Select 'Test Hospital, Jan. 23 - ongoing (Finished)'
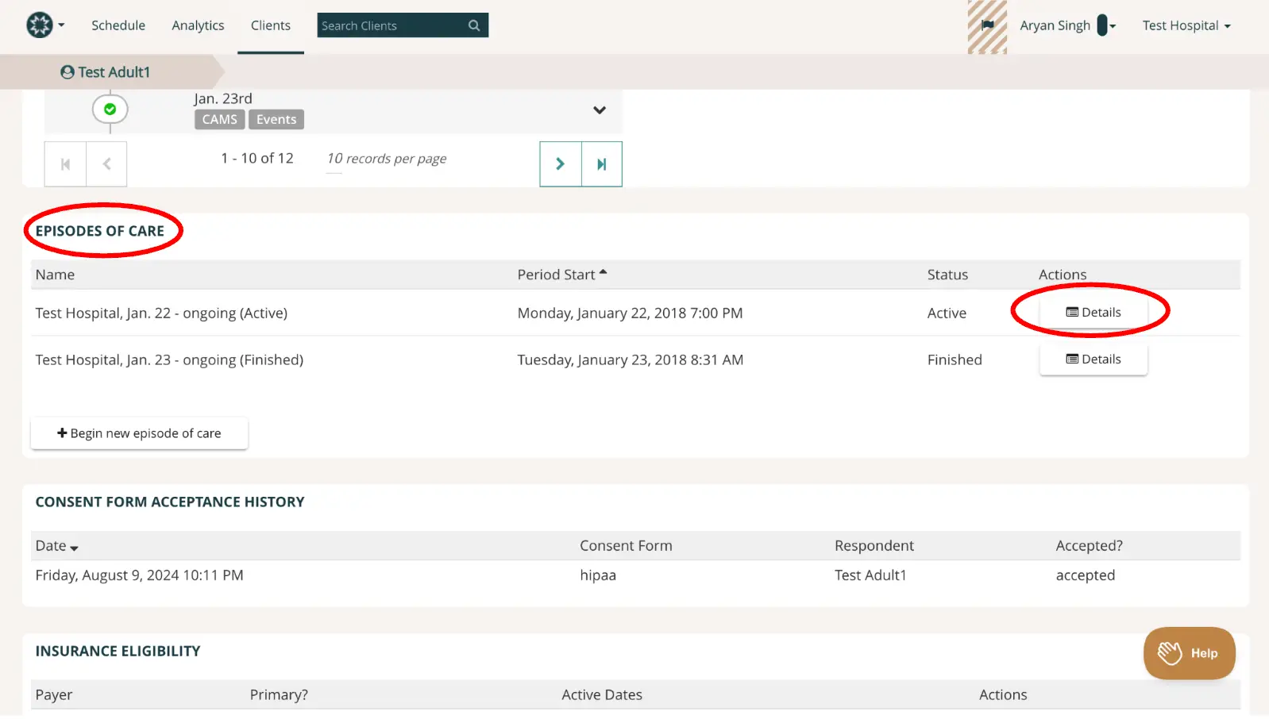This screenshot has width=1269, height=719. (169, 360)
